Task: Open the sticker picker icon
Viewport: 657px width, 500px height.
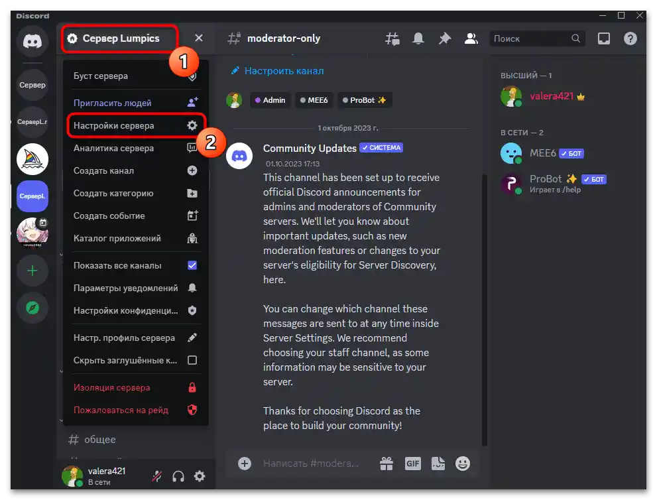Action: (x=438, y=463)
